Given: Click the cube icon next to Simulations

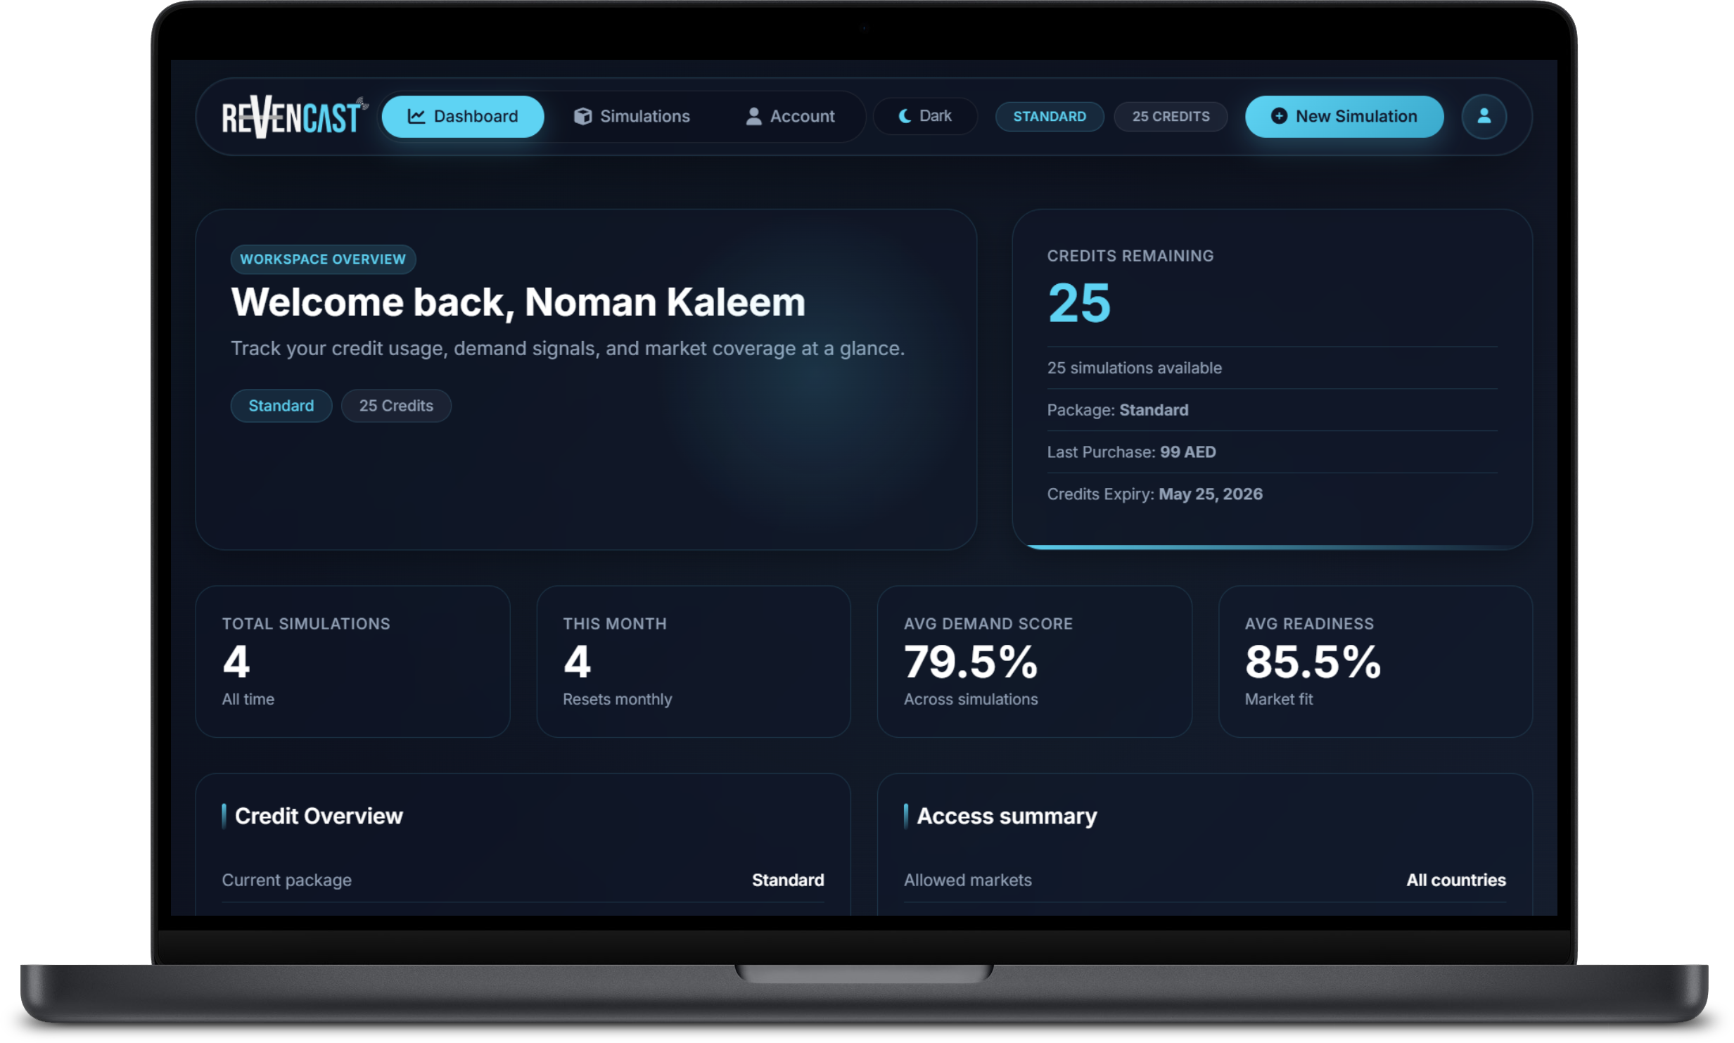Looking at the screenshot, I should [585, 116].
